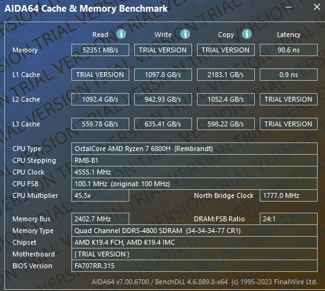Close the AIDA64 benchmark window
Screen dimensions: 325x291
point(317,7)
